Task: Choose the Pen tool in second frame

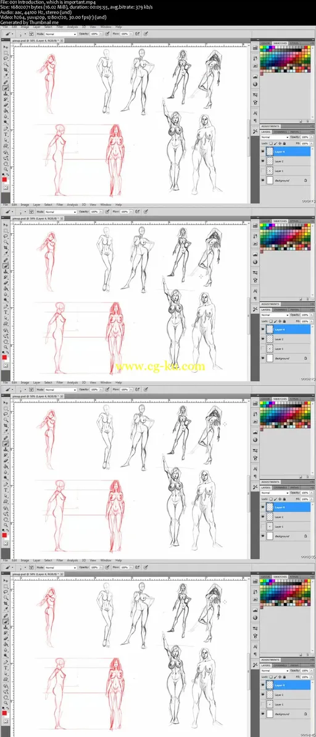Action: [x=6, y=306]
